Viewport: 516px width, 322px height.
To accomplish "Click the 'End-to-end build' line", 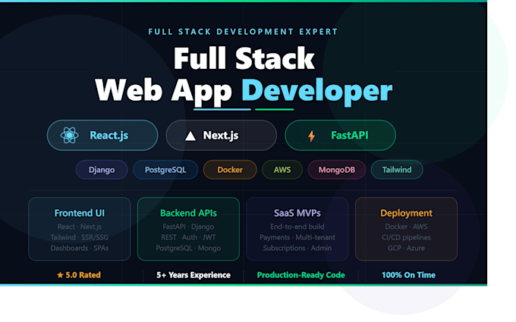I will 297,227.
